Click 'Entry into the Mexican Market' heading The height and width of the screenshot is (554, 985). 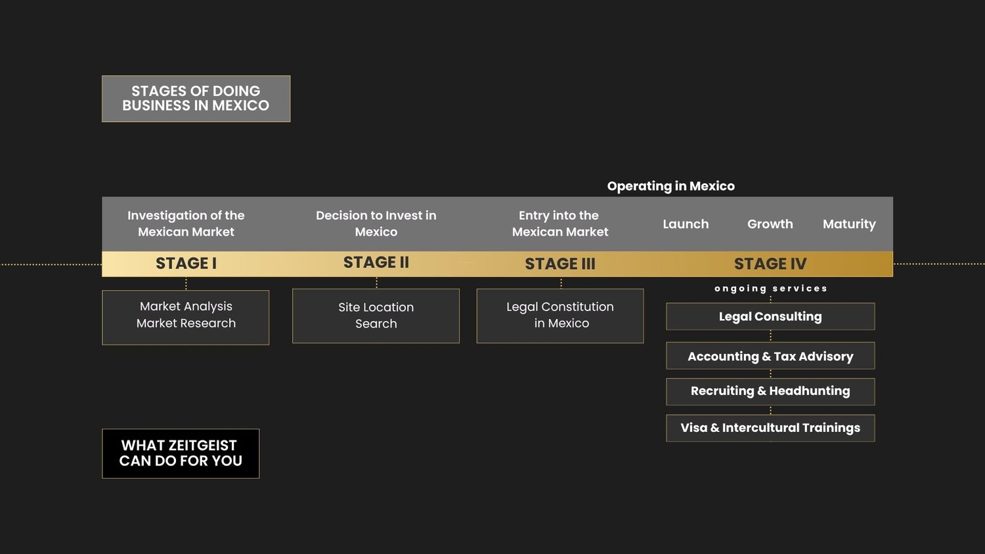point(560,224)
